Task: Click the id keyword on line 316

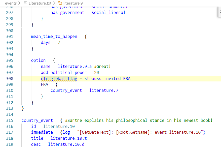Action: tap(33, 126)
